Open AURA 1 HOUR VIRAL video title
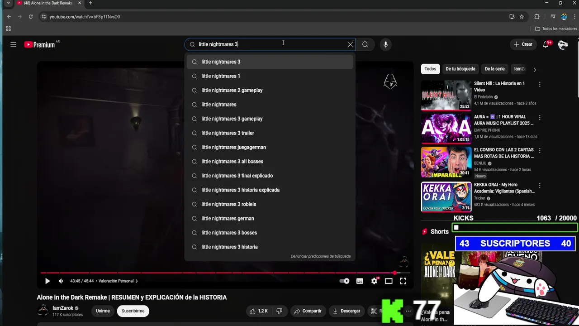The image size is (579, 326). [503, 120]
